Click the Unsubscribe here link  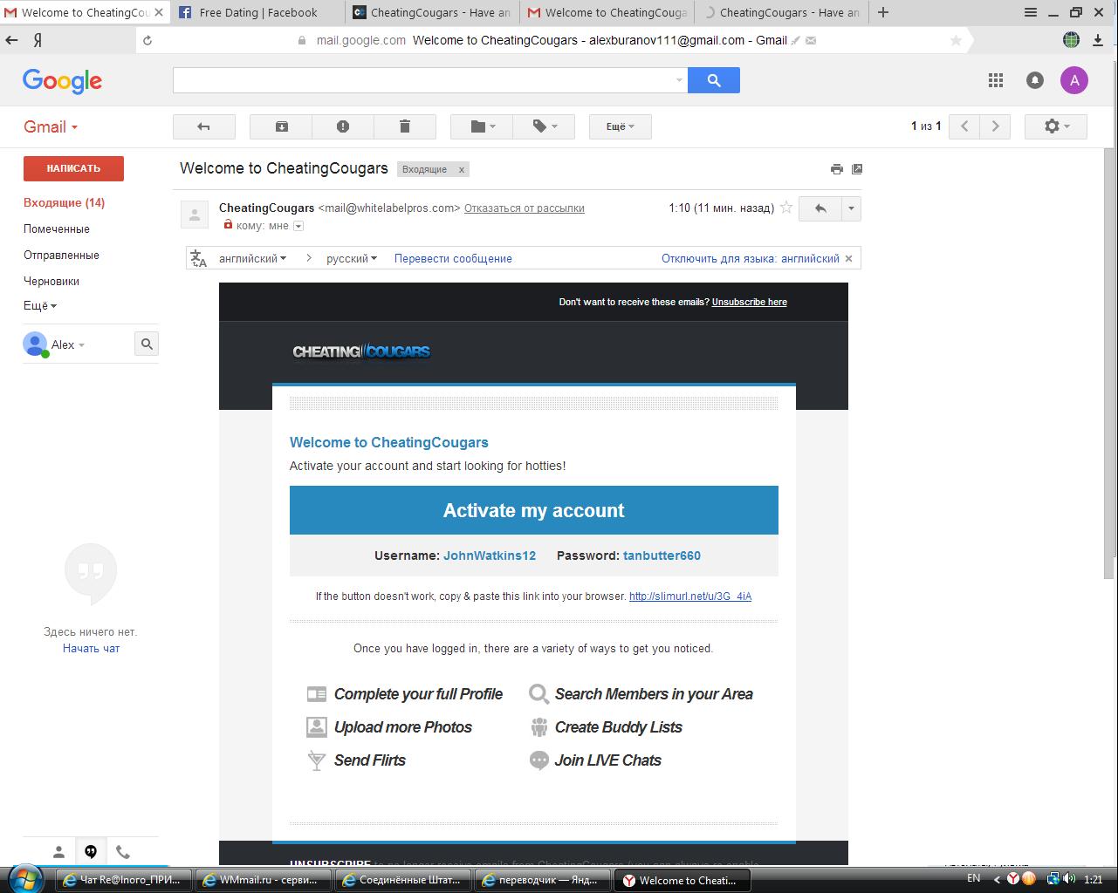[x=749, y=302]
